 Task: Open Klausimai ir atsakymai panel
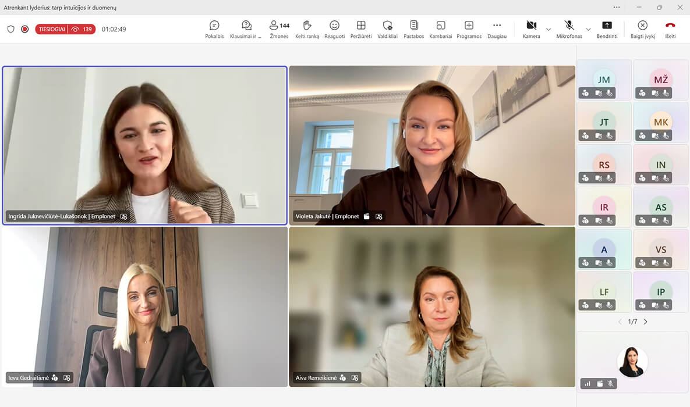(246, 30)
